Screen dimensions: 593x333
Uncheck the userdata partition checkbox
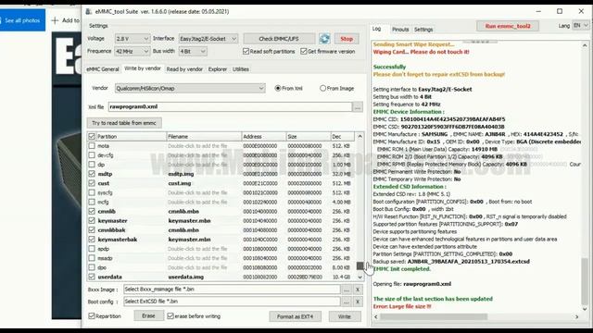click(x=92, y=277)
